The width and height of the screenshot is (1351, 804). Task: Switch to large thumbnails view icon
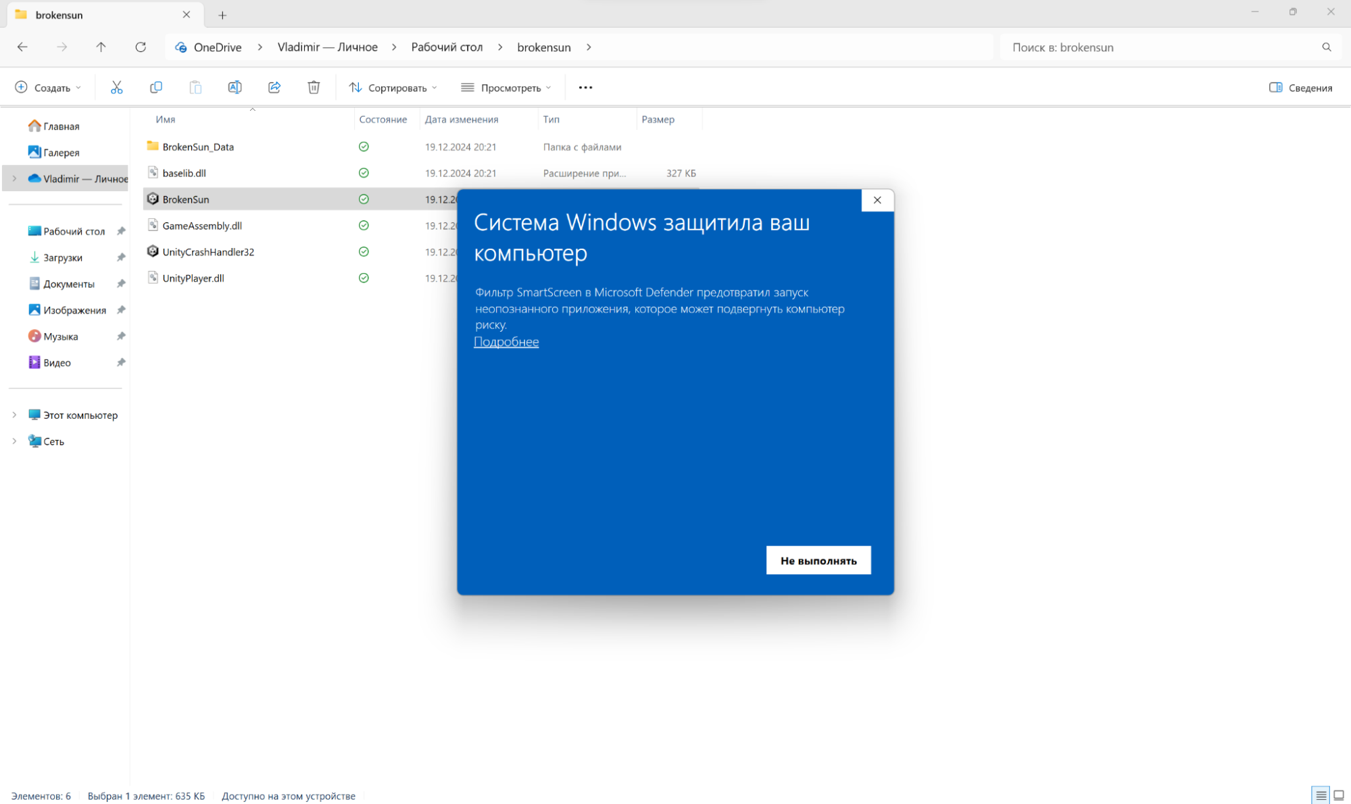[x=1339, y=795]
